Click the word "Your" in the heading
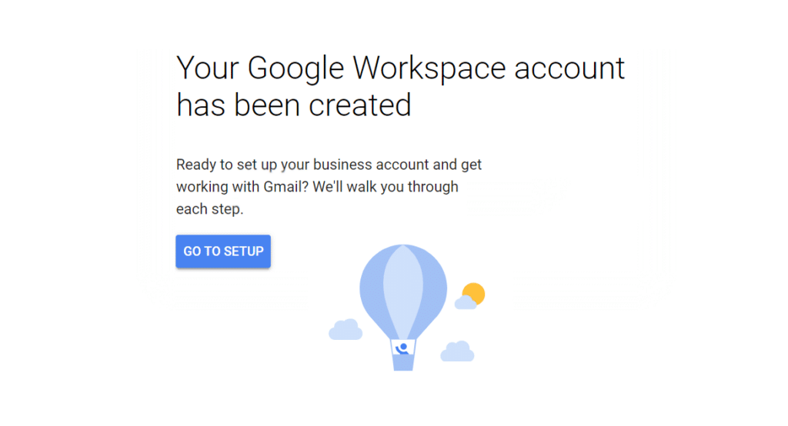Screen dimensions: 788x426 point(207,68)
